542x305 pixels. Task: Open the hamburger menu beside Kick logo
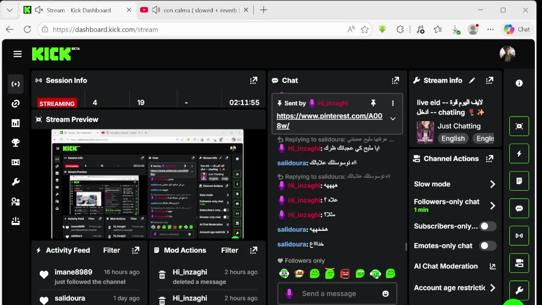pyautogui.click(x=17, y=54)
